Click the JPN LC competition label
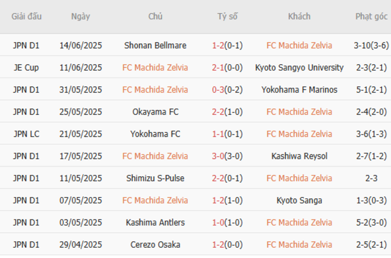 click(x=26, y=134)
